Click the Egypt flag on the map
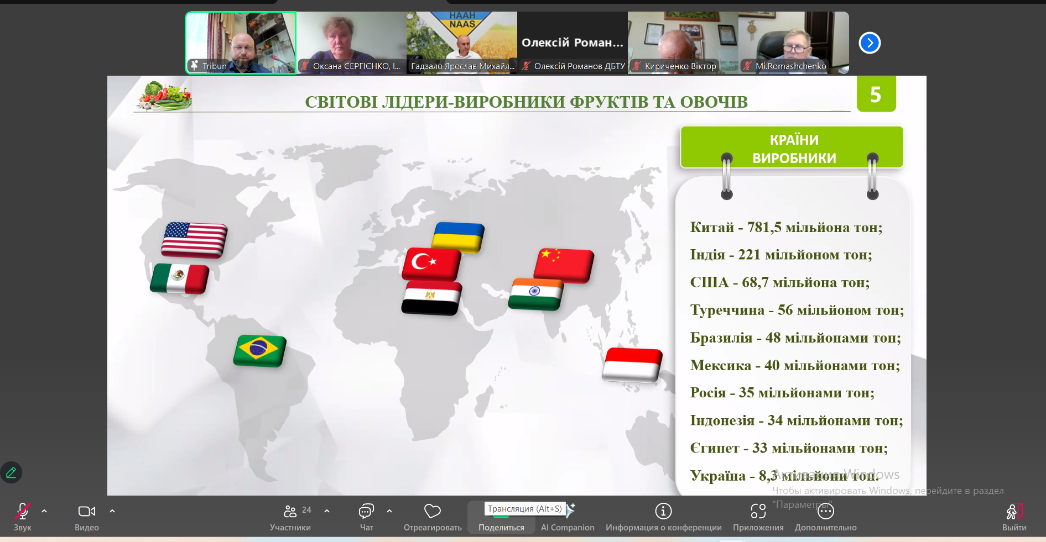The image size is (1046, 542). [431, 298]
